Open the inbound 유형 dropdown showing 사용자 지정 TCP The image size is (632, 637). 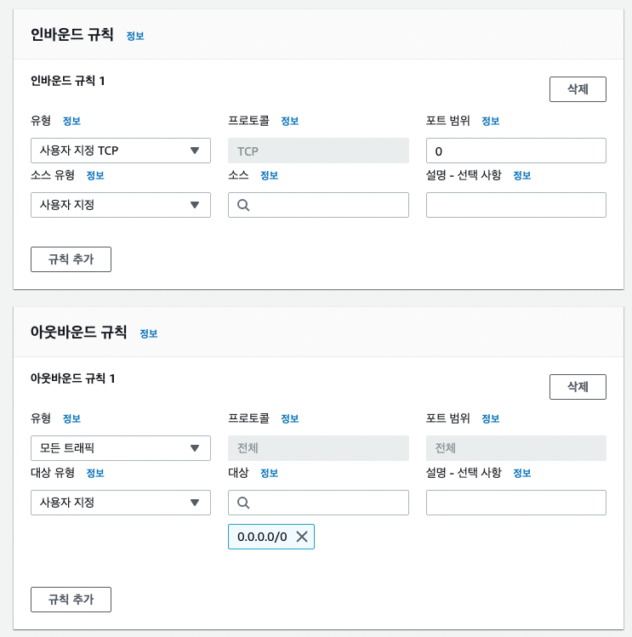click(121, 151)
